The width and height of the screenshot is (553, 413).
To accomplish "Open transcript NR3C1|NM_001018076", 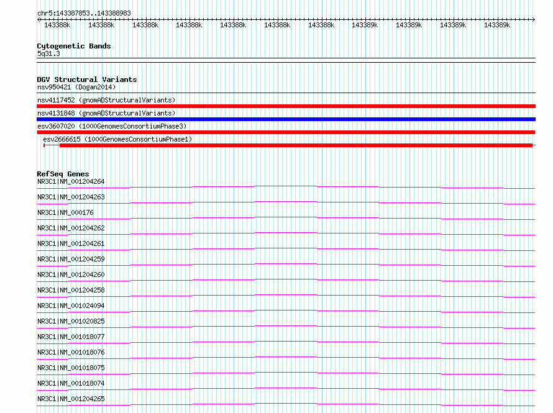I will tap(71, 352).
